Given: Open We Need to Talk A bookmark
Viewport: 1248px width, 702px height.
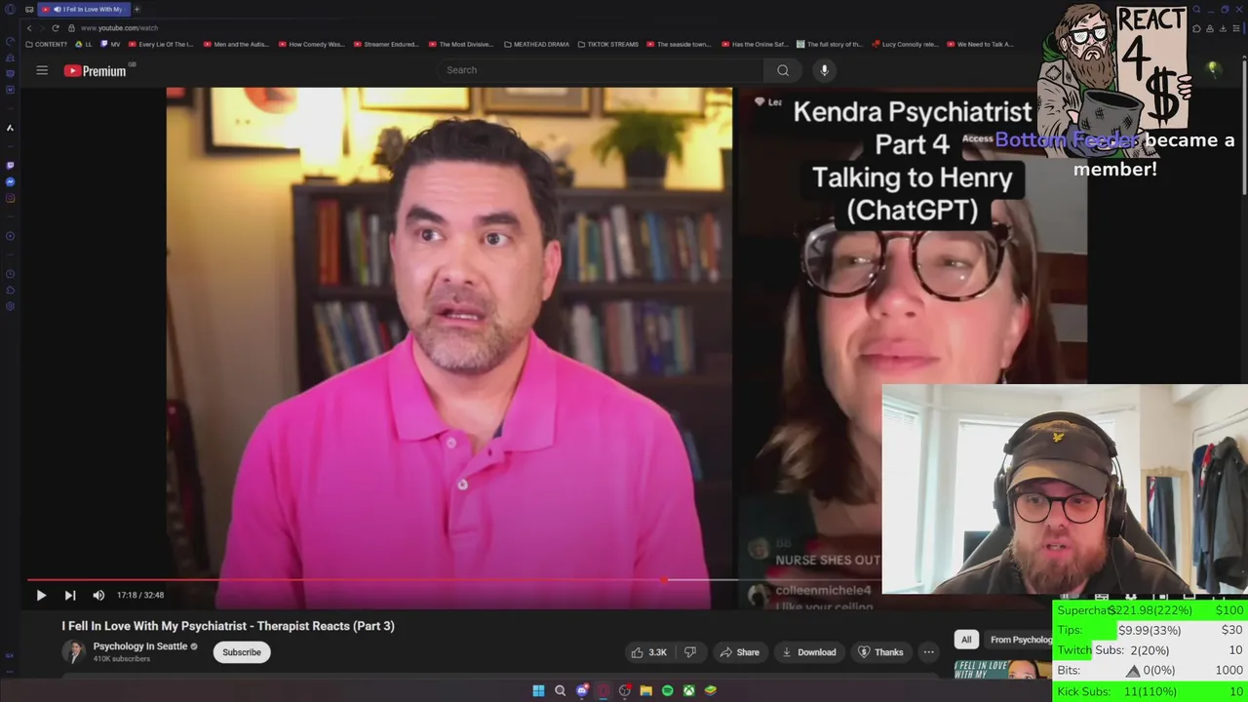Looking at the screenshot, I should pos(980,44).
